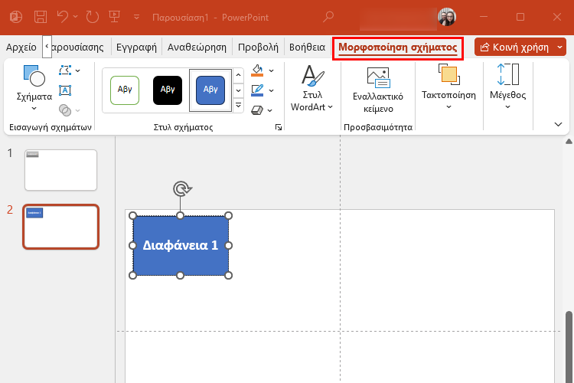Choose the blue Αβγ shape style
Screen dimensions: 574x383
coord(210,90)
